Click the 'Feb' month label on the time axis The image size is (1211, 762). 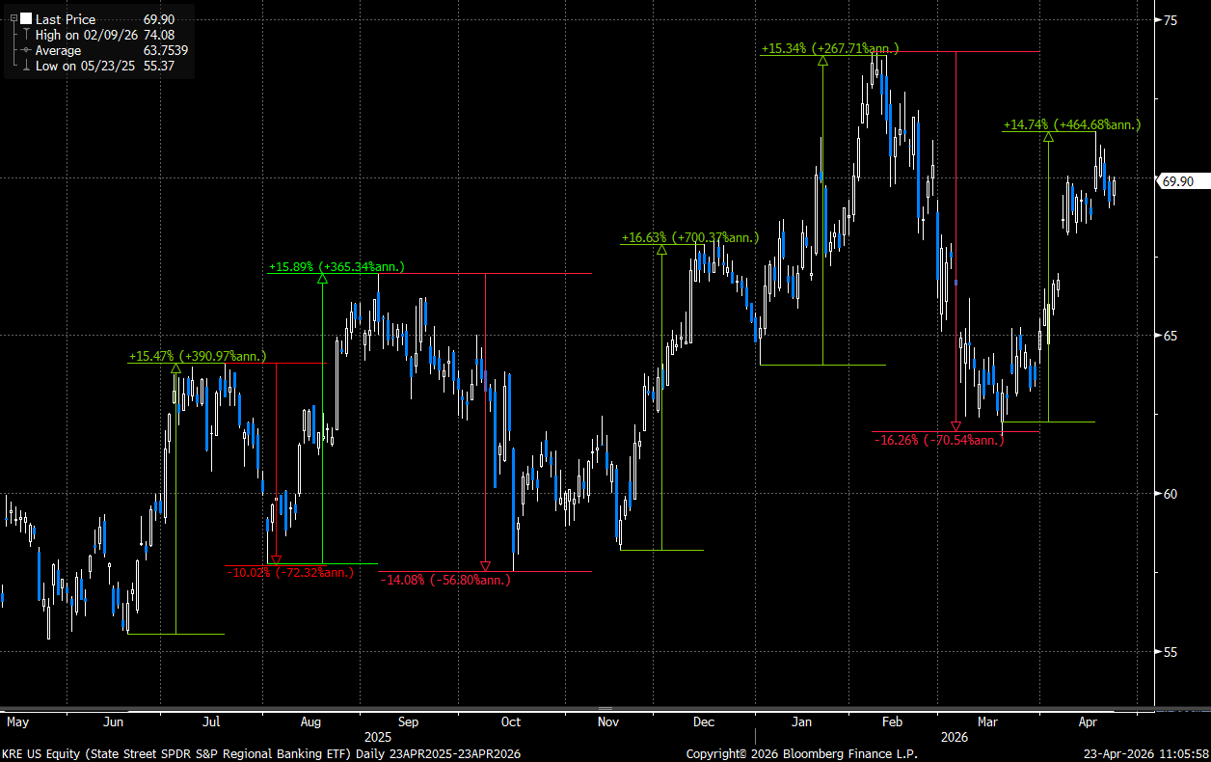[893, 721]
